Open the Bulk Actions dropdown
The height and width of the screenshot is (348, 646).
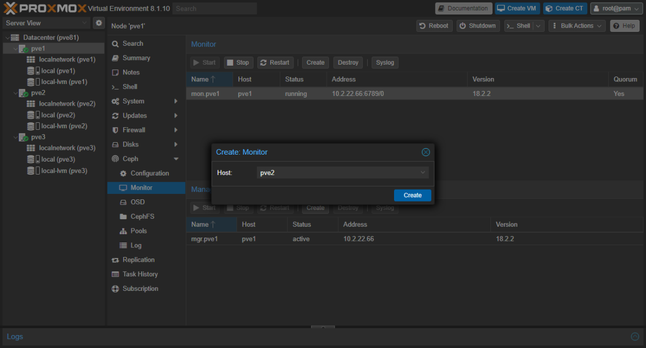point(577,26)
